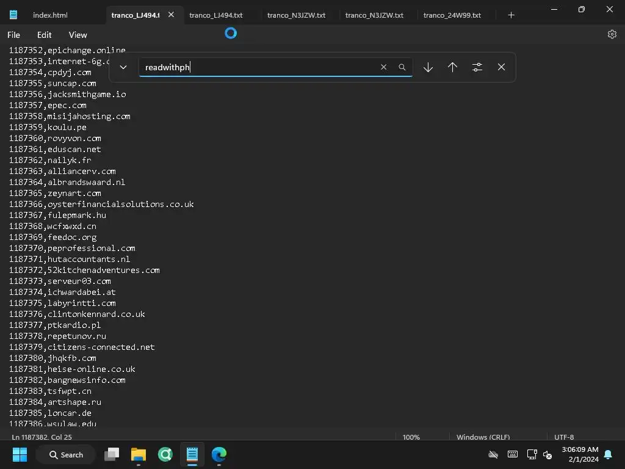
Task: Open Microsoft Edge from taskbar
Action: point(219,454)
